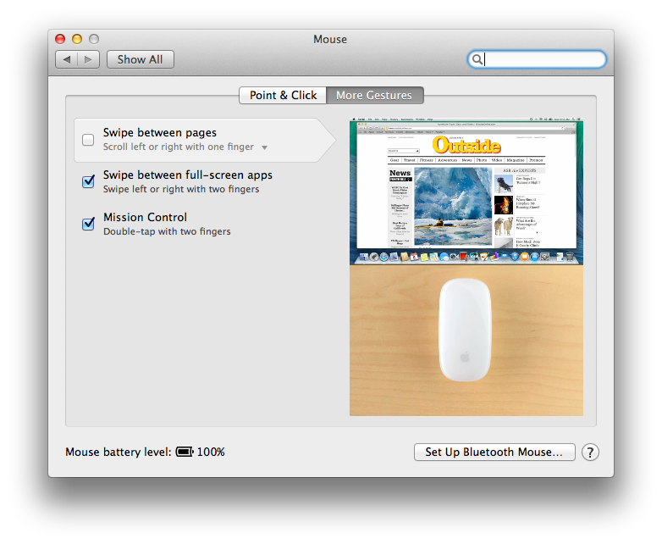The image size is (662, 544).
Task: Click the mouse battery level icon
Action: (x=185, y=452)
